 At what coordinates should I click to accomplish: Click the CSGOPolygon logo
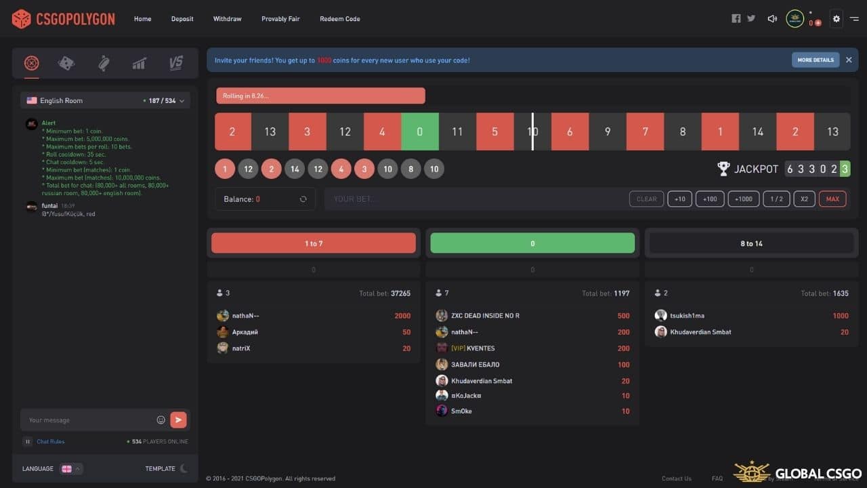coord(64,19)
